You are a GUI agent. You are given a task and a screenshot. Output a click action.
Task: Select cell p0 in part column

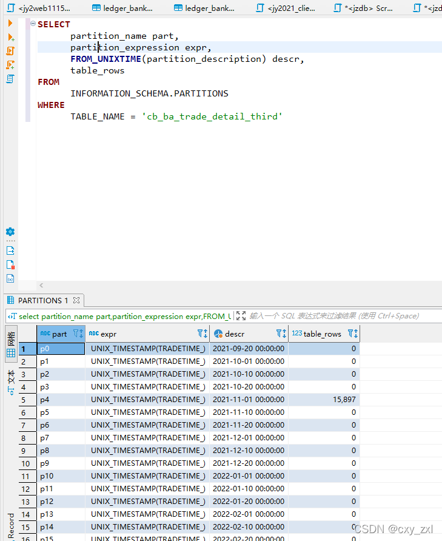(61, 349)
